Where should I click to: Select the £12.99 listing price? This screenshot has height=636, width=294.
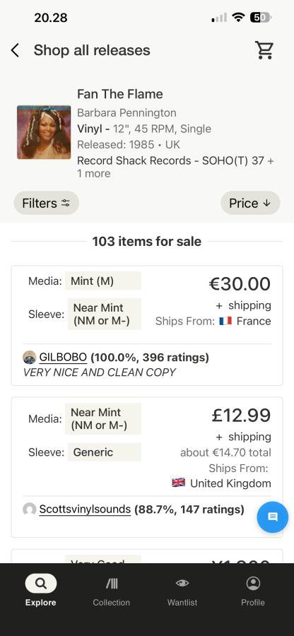click(241, 415)
